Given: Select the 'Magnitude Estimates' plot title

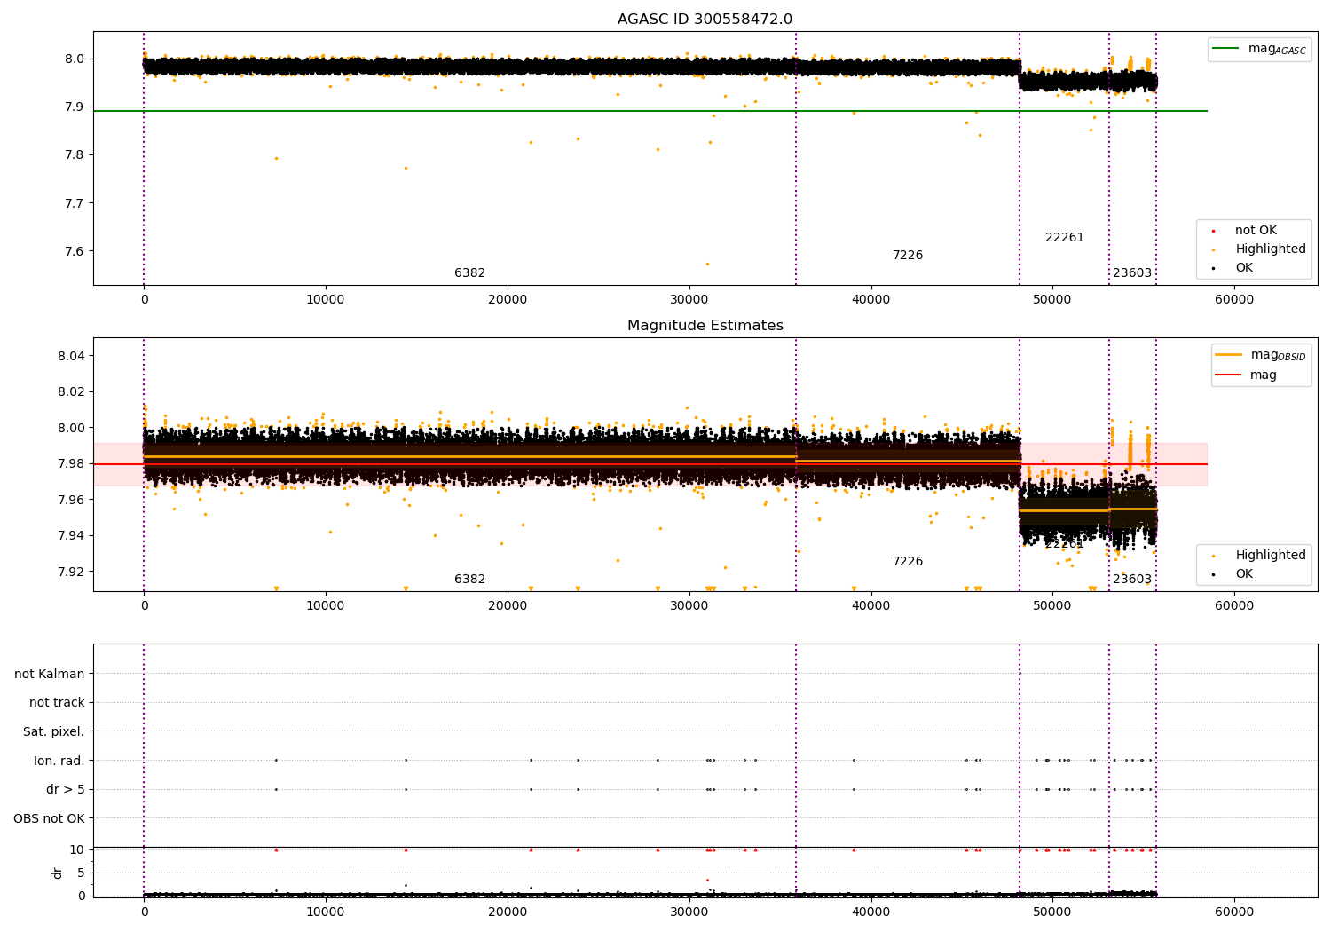Looking at the screenshot, I should (705, 326).
